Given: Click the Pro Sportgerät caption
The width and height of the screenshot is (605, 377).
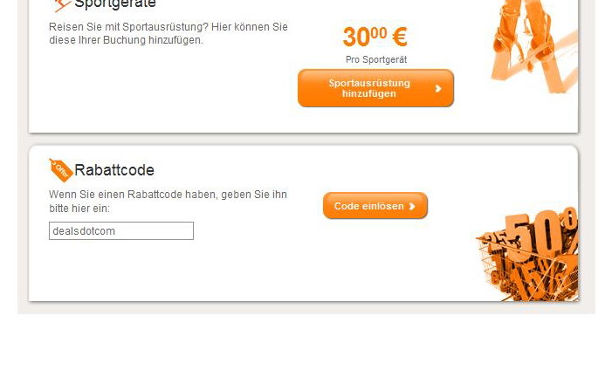Looking at the screenshot, I should 376,60.
